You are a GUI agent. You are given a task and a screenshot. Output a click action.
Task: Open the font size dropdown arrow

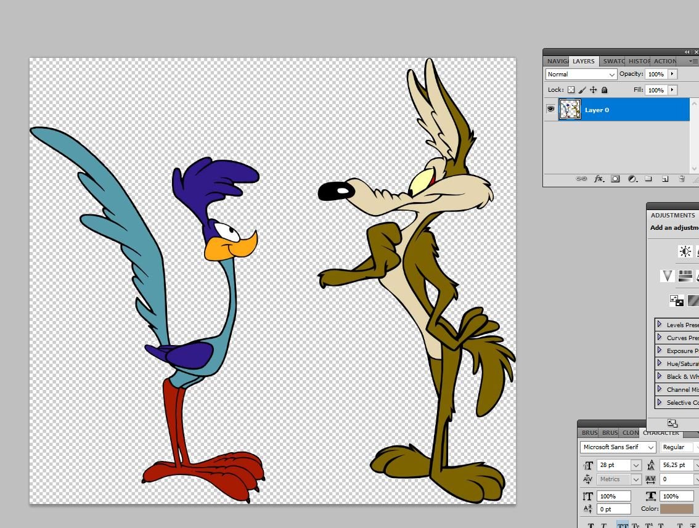(636, 465)
